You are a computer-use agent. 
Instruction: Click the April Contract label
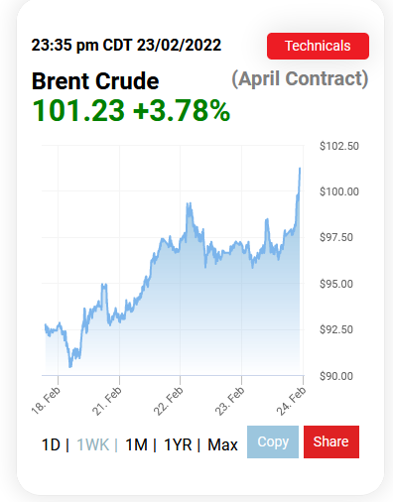click(x=300, y=79)
